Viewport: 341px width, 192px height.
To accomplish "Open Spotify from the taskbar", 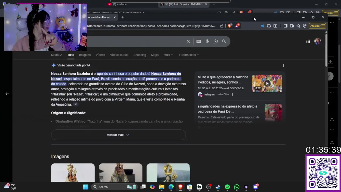I will tap(227, 187).
